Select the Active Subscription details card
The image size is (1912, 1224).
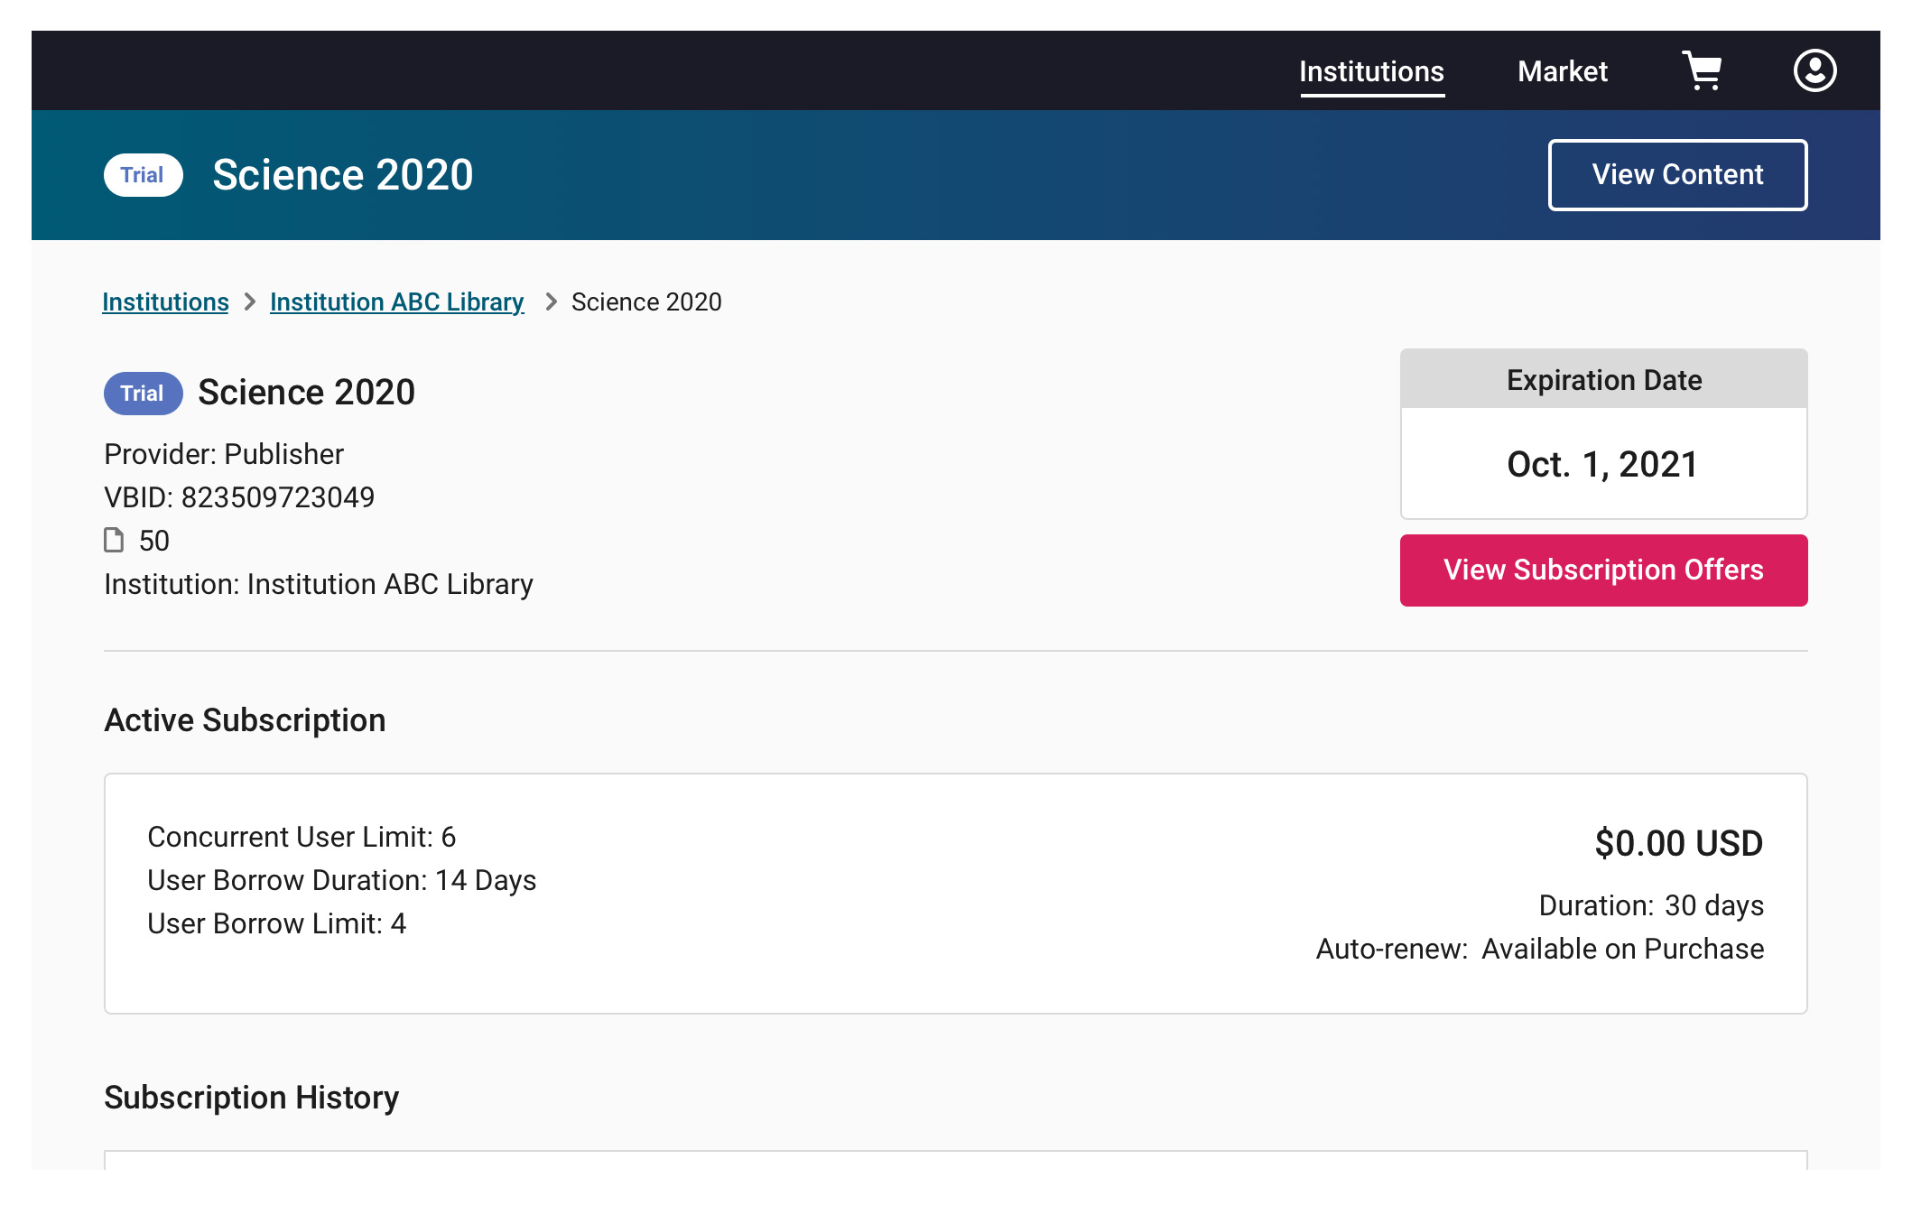[955, 894]
